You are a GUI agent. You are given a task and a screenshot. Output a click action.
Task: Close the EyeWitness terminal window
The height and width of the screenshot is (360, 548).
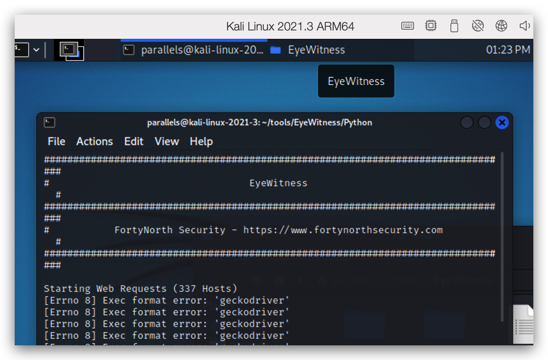click(502, 122)
